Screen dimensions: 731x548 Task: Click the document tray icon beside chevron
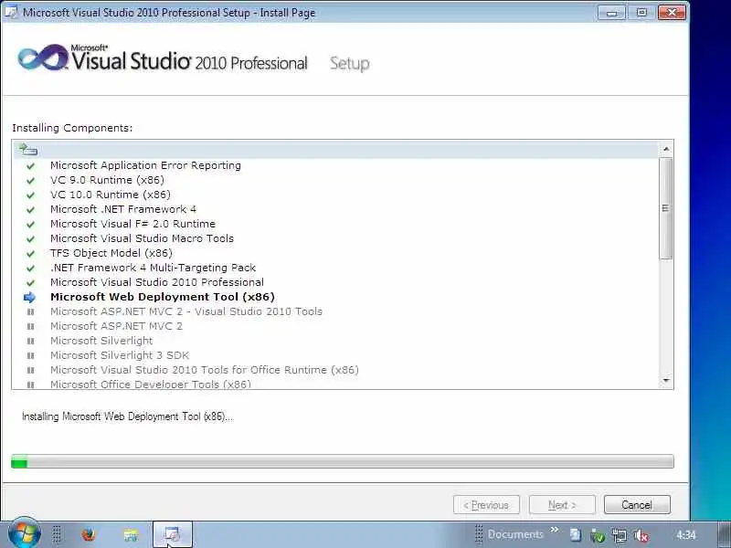point(576,534)
